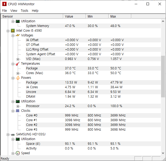166x161 pixels.
Task: Select the Activity row
Action: 93,148
